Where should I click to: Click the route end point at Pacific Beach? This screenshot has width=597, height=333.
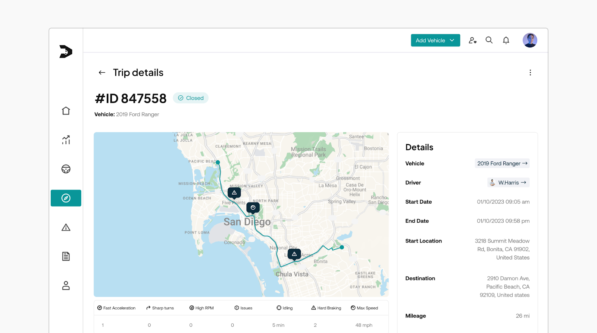218,163
